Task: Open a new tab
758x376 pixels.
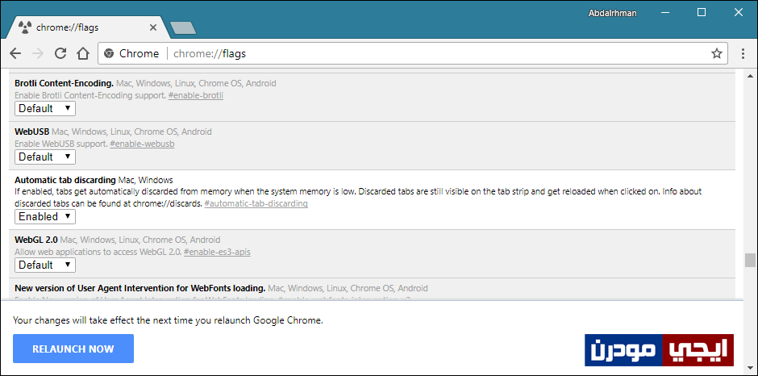Action: point(183,28)
